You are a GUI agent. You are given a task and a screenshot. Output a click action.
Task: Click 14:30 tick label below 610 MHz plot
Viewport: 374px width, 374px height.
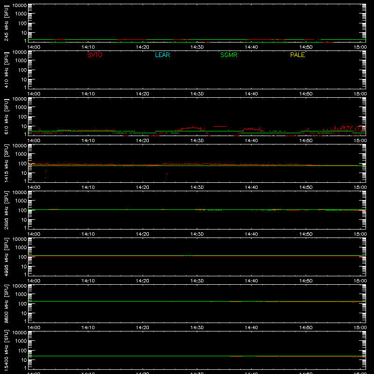[197, 141]
